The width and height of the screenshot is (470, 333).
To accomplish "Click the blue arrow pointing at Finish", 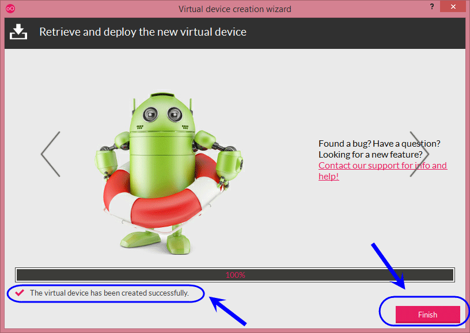I will [388, 266].
